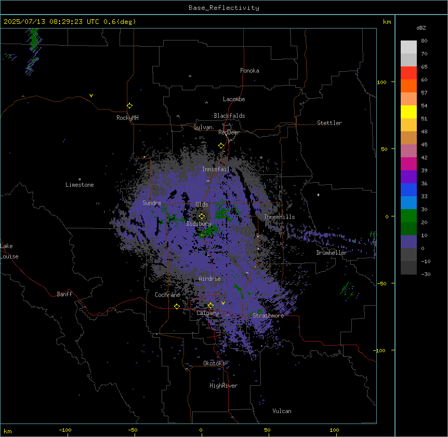The width and height of the screenshot is (448, 437).
Task: Click the Base_Reflectivity title
Action: point(224,8)
